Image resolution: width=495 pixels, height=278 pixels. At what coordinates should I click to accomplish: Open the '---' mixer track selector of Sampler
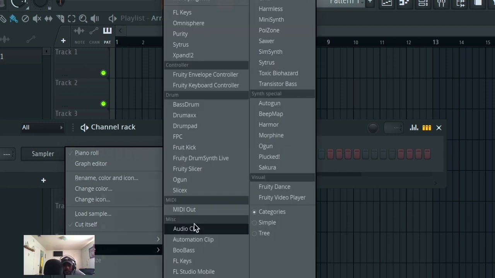tap(7, 154)
